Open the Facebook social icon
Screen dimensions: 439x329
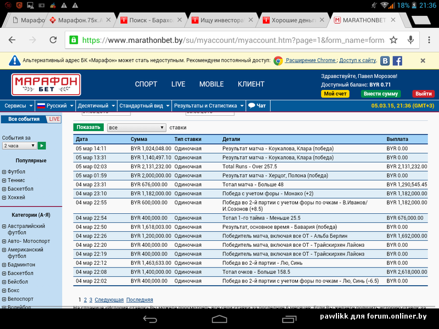click(x=397, y=61)
